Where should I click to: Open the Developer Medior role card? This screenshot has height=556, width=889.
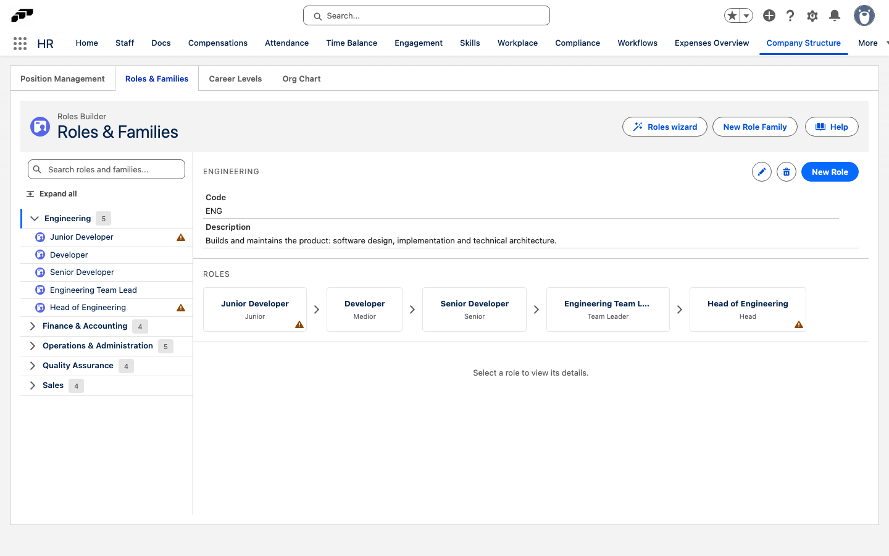coord(364,310)
